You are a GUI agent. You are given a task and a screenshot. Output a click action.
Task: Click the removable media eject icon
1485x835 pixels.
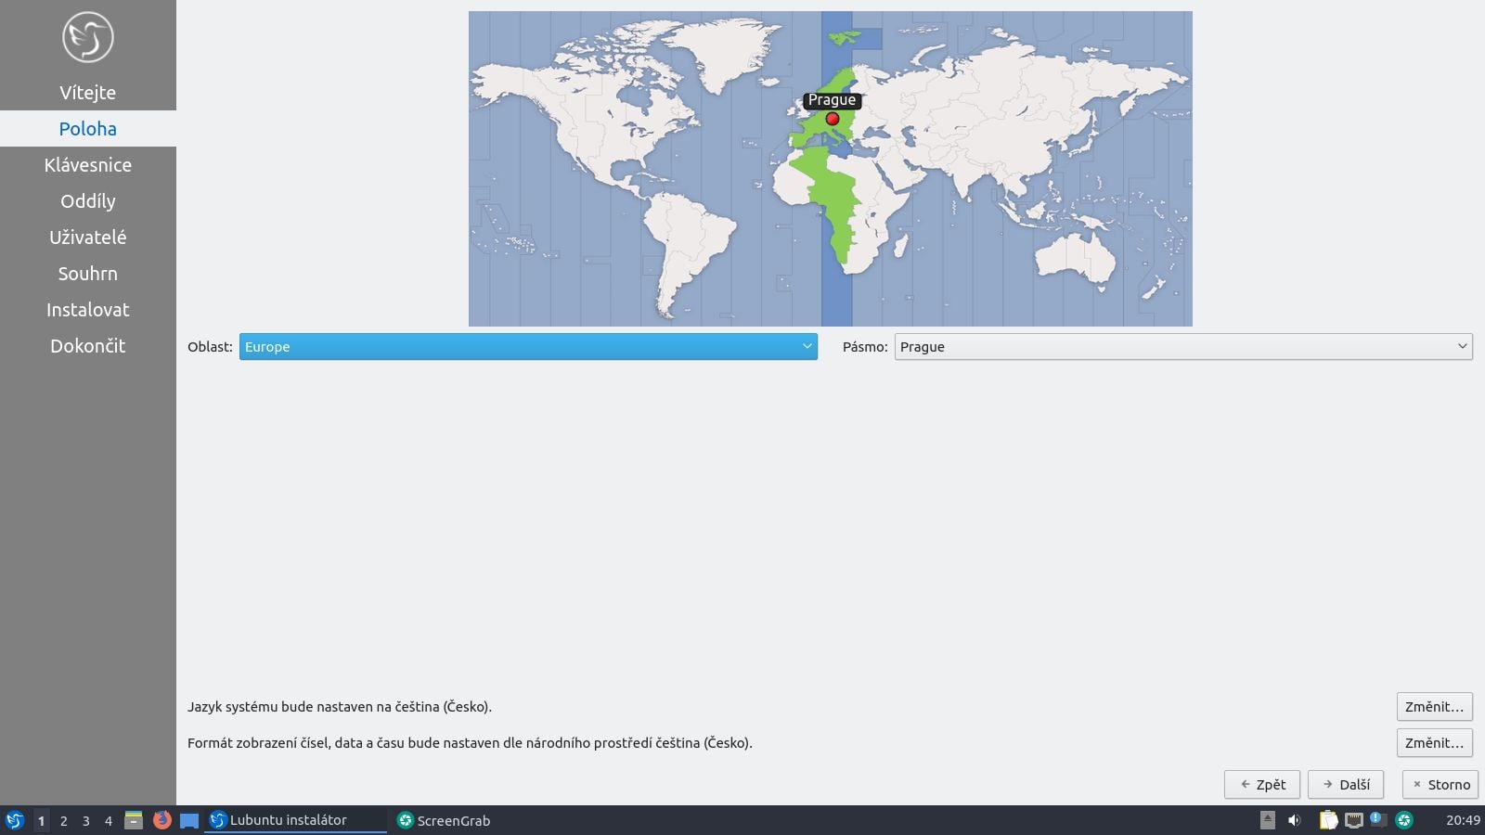click(1268, 820)
